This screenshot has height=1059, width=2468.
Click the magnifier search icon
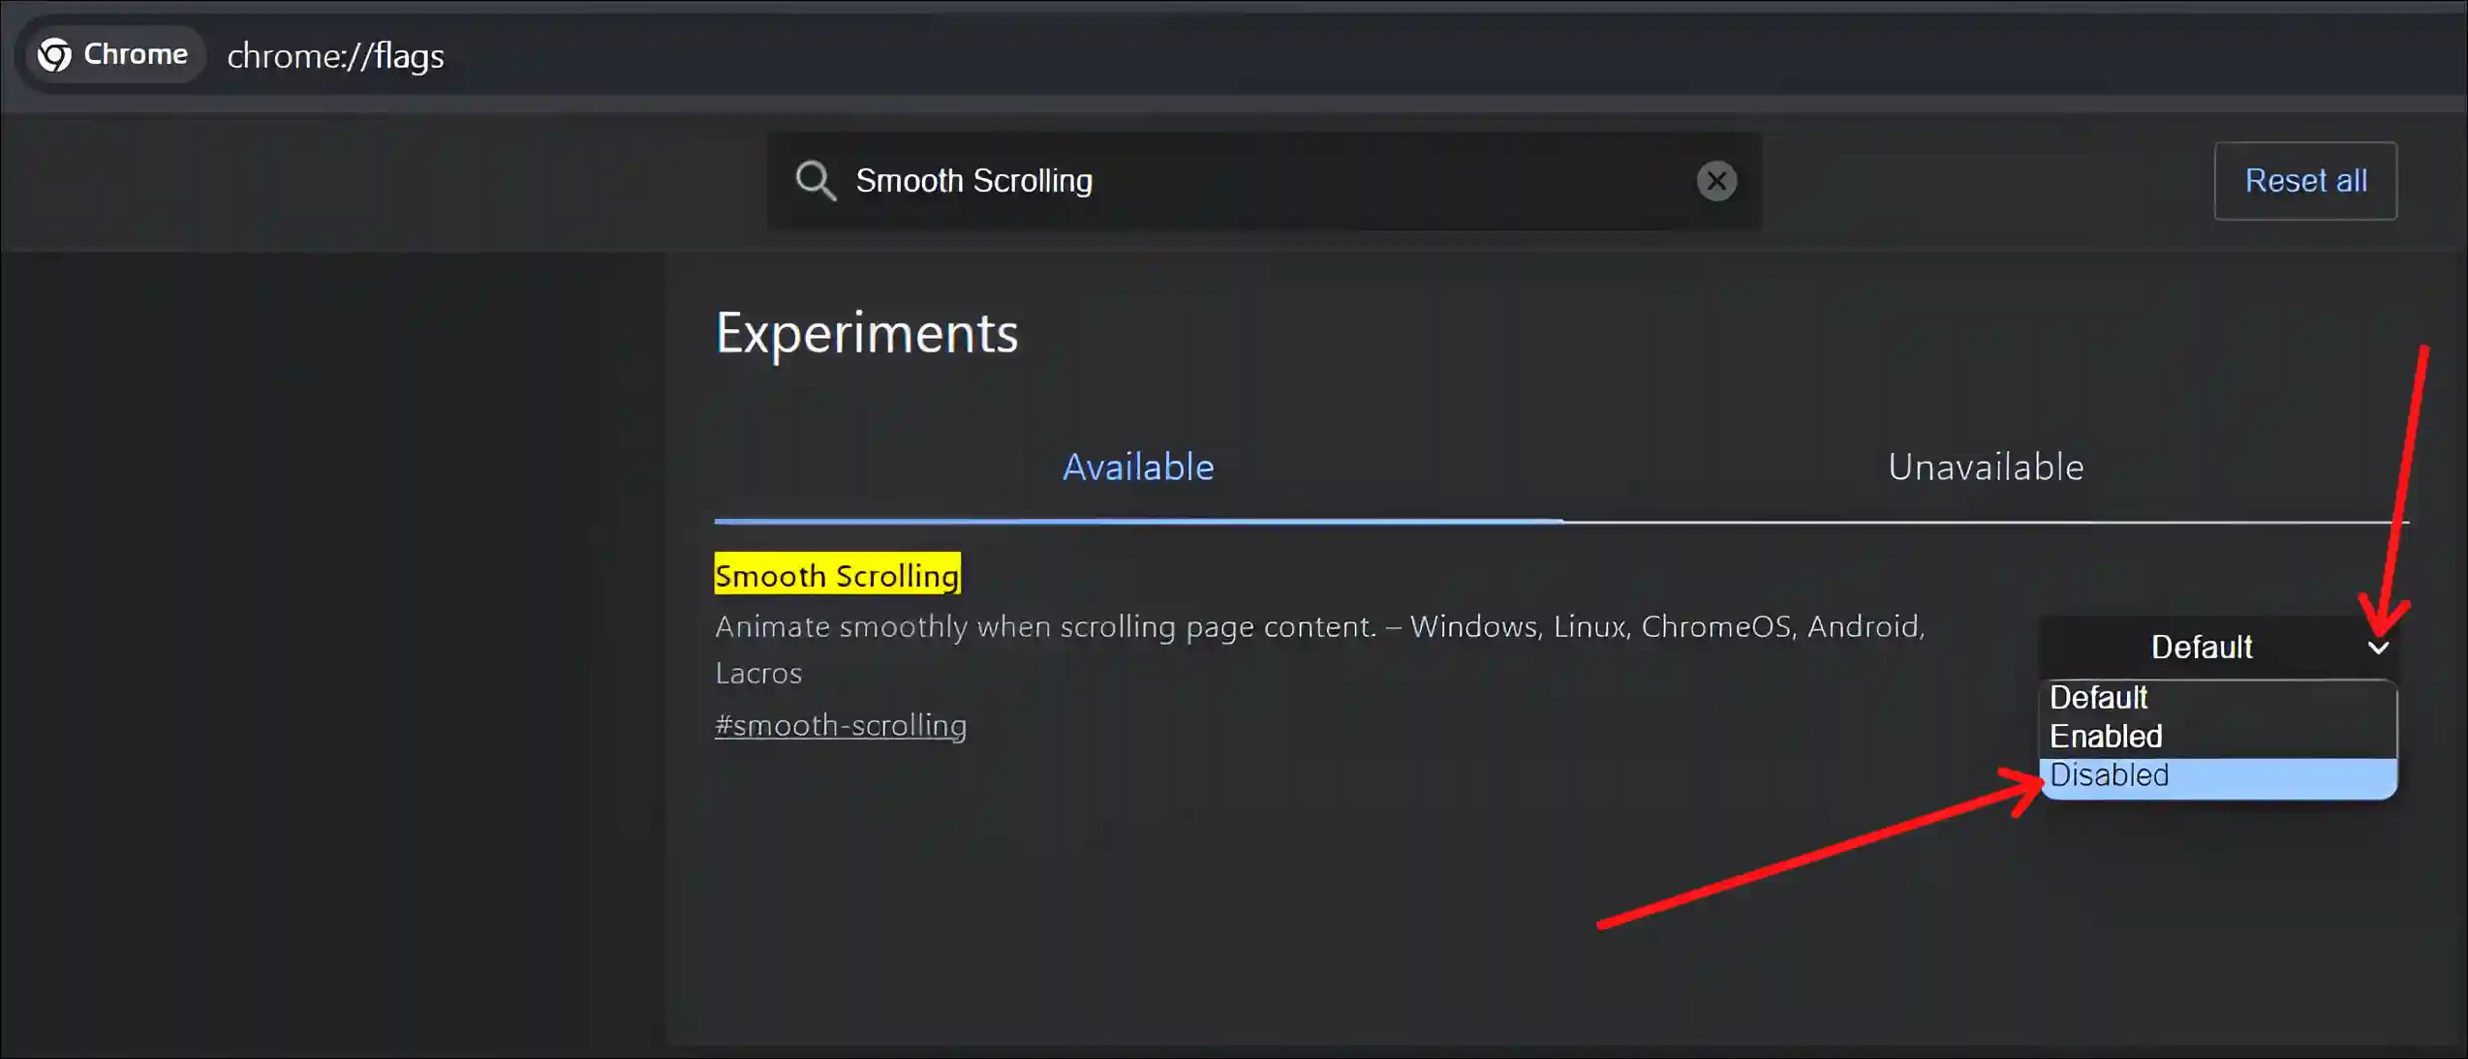tap(815, 181)
